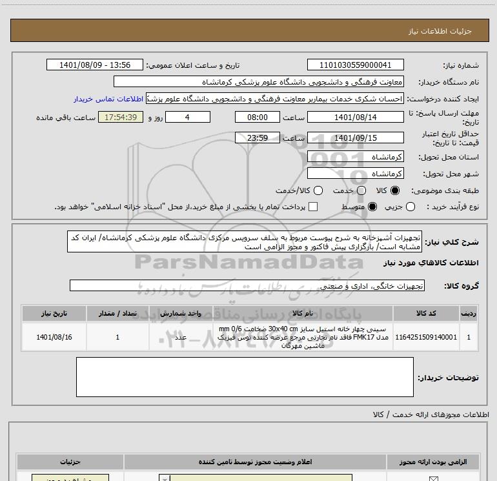Select the نام کالا column header
Viewport: 497px width, 481px height.
tap(303, 314)
